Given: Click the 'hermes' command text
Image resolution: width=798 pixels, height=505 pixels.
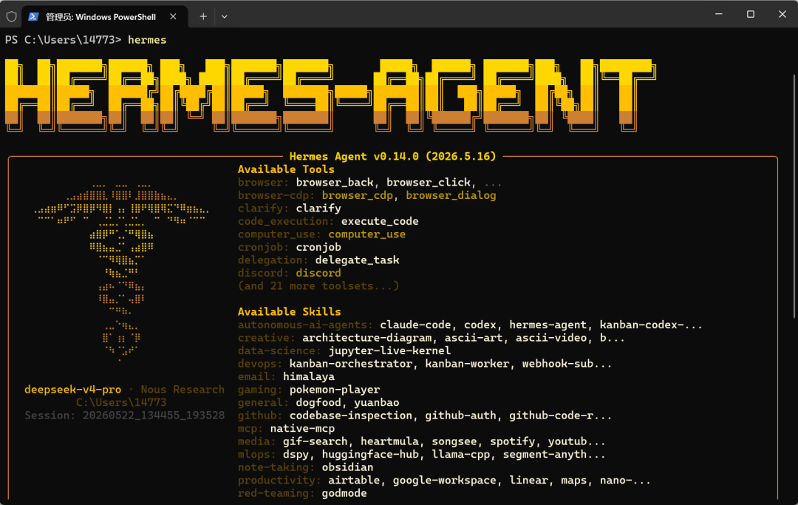Looking at the screenshot, I should [x=147, y=40].
